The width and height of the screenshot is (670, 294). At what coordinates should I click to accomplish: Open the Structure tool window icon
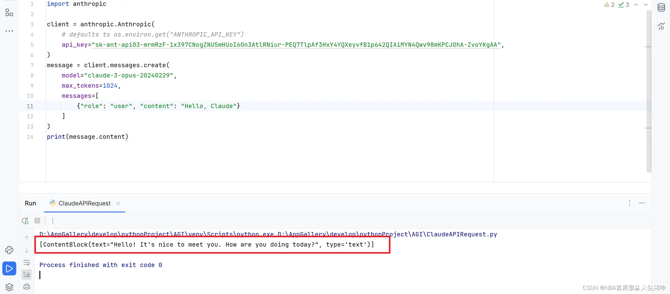click(9, 12)
